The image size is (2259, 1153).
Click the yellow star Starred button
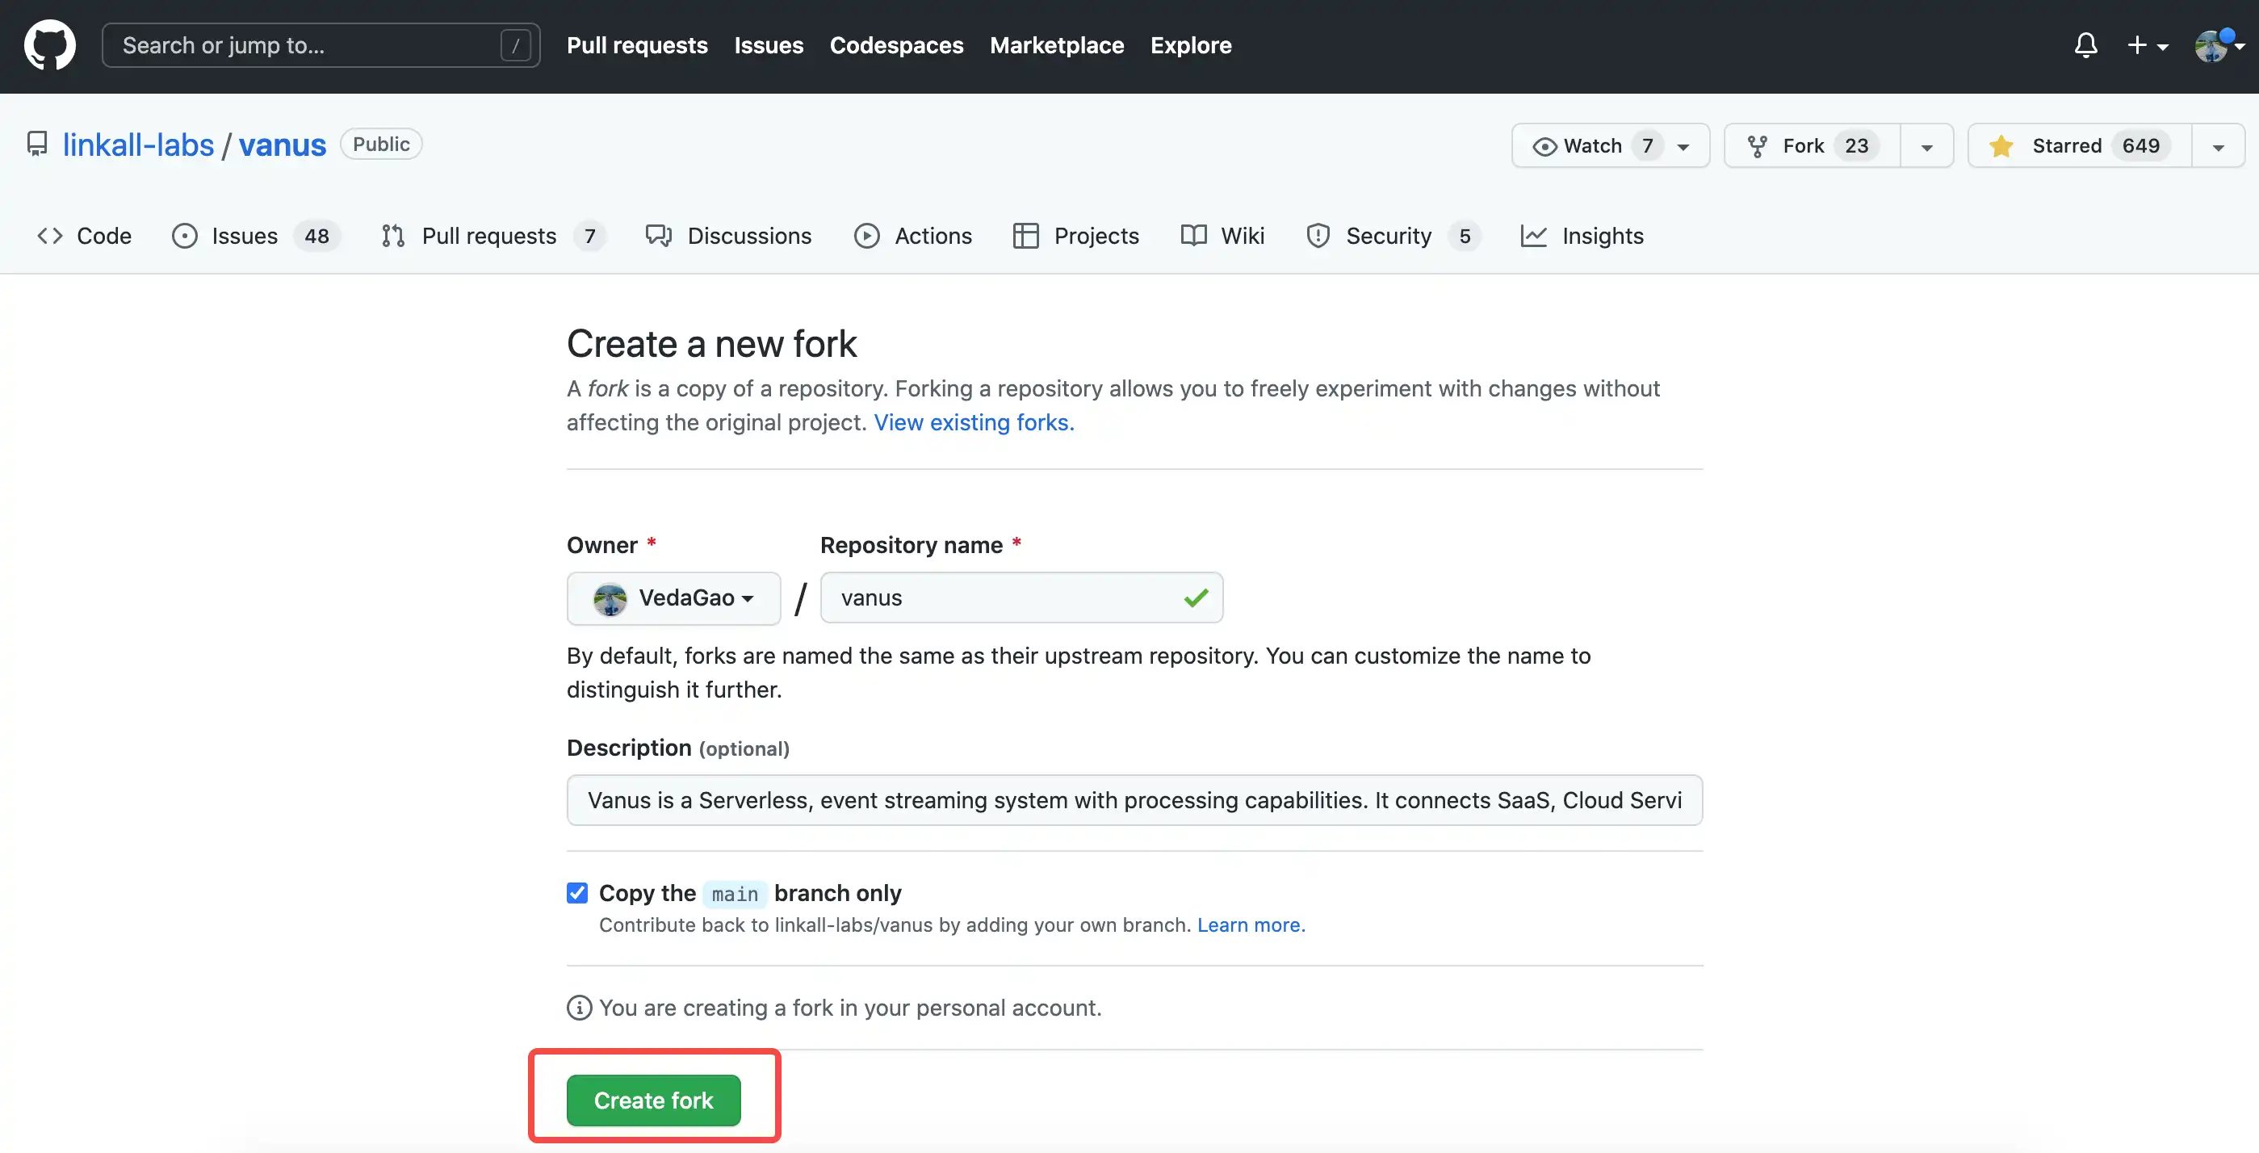coord(2080,145)
